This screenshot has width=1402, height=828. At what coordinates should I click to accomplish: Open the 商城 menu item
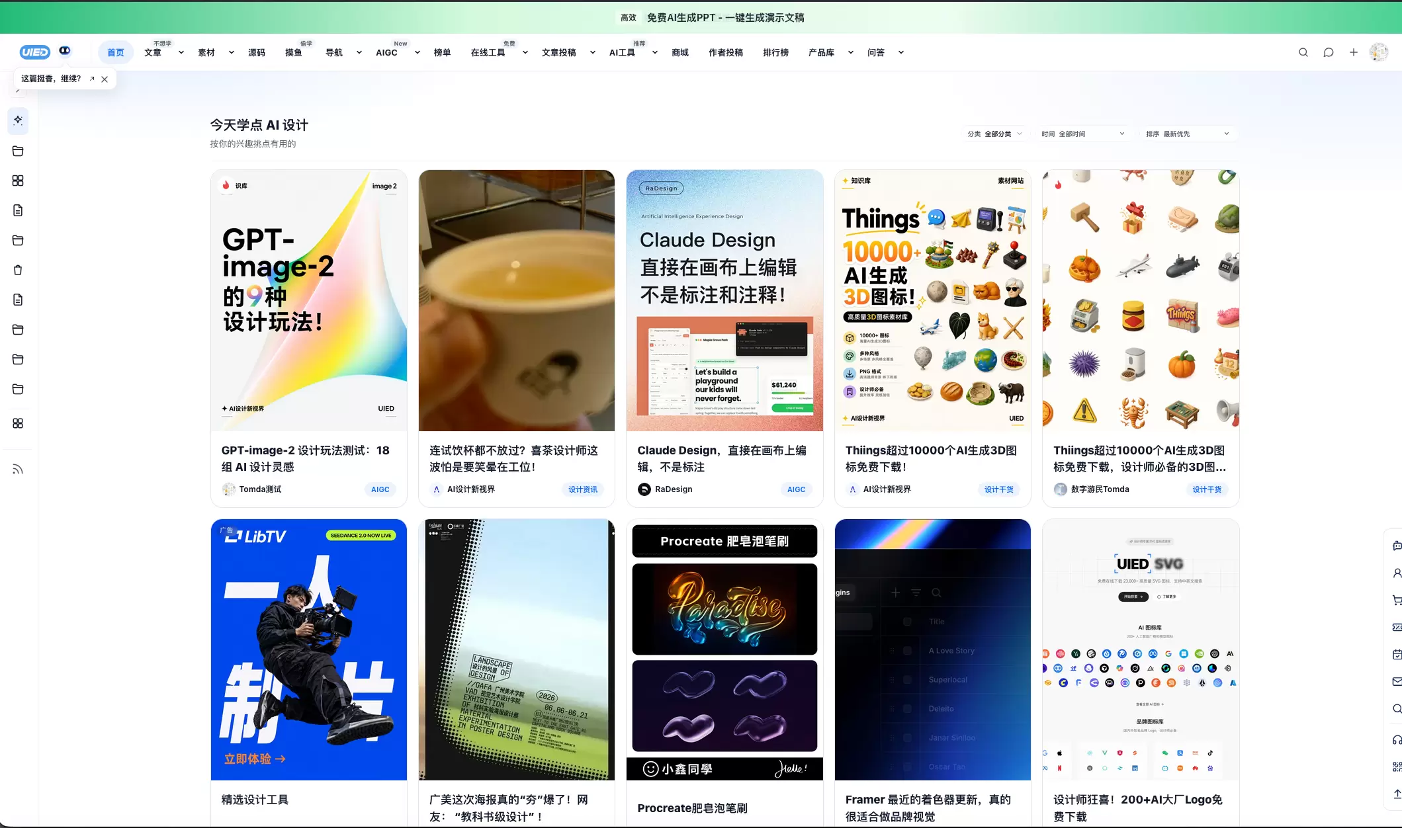click(680, 53)
